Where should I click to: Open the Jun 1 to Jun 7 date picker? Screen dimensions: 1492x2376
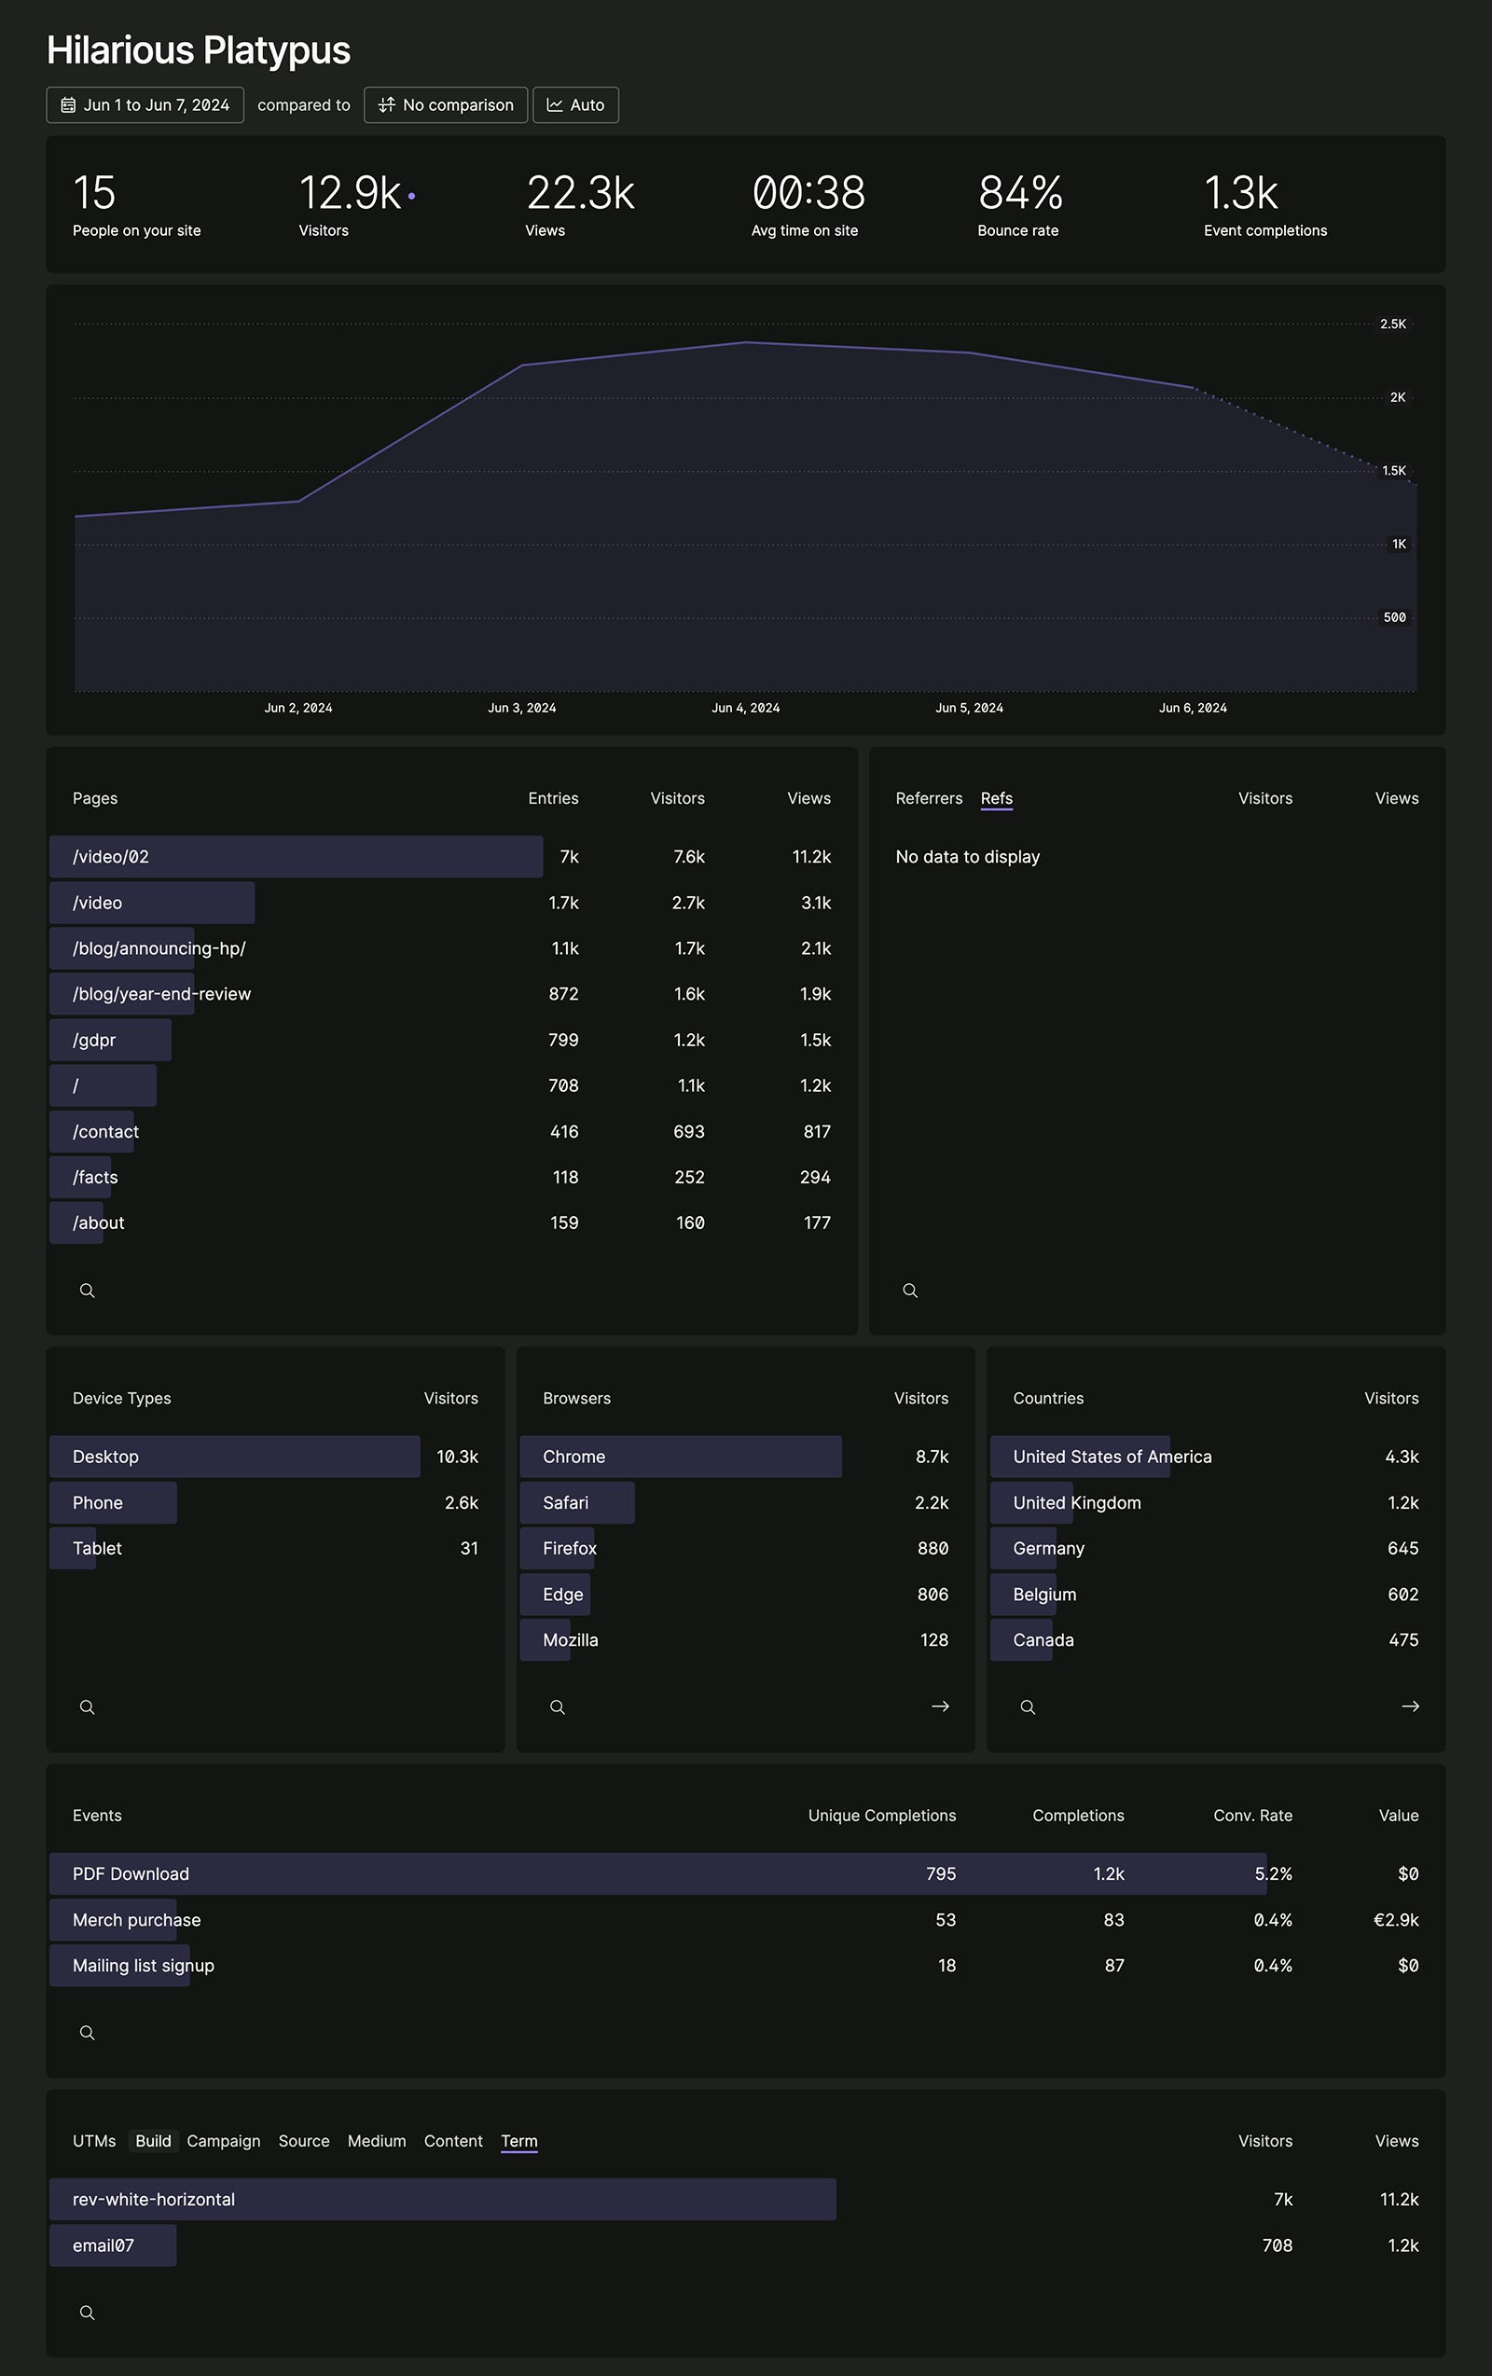click(144, 104)
